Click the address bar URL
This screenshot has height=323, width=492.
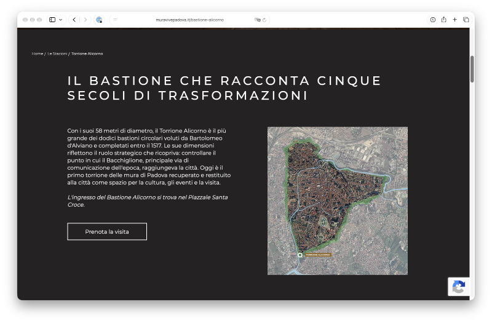pyautogui.click(x=189, y=20)
